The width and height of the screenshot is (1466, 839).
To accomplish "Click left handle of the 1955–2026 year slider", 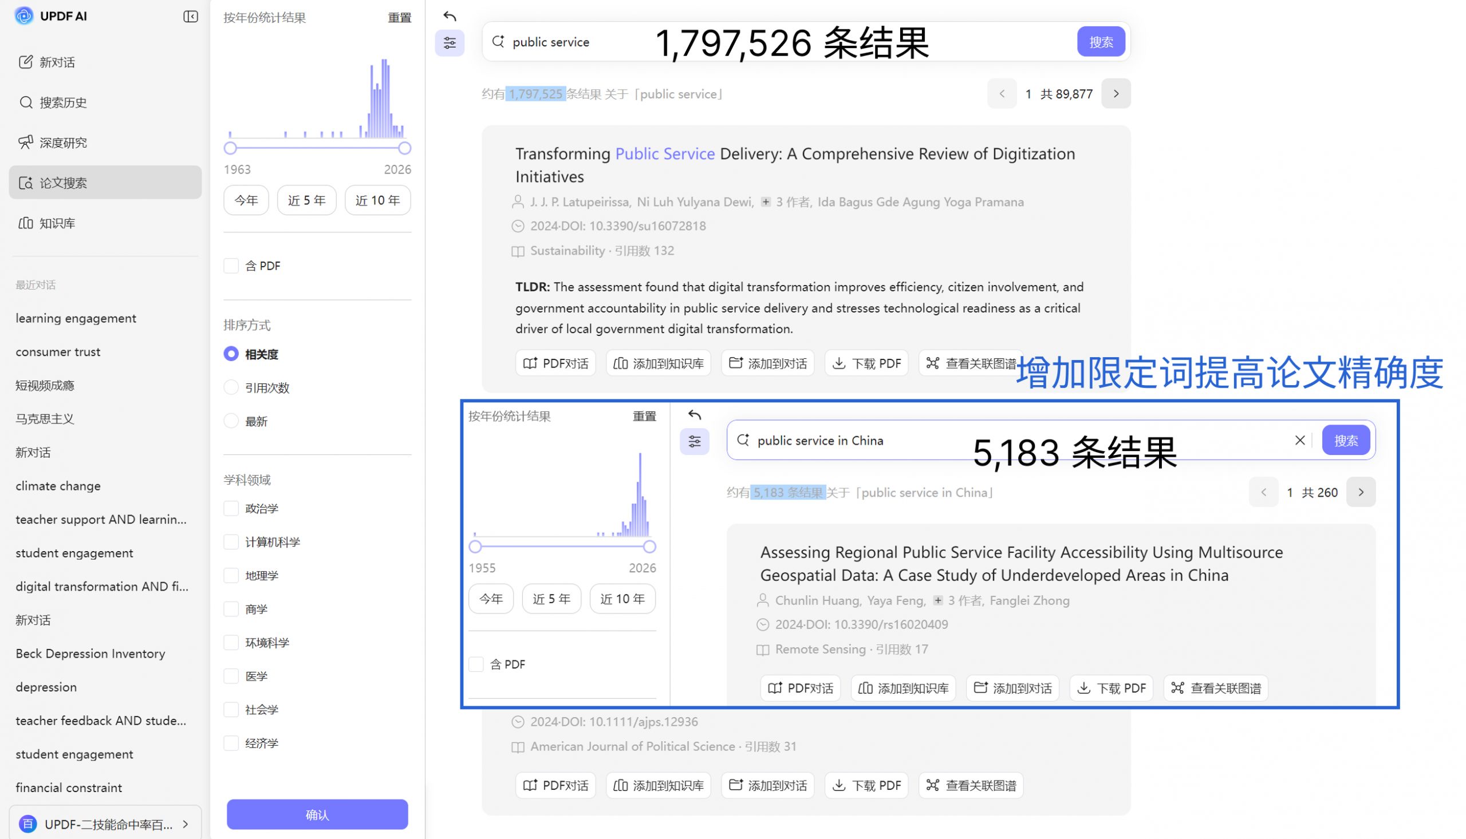I will point(475,547).
